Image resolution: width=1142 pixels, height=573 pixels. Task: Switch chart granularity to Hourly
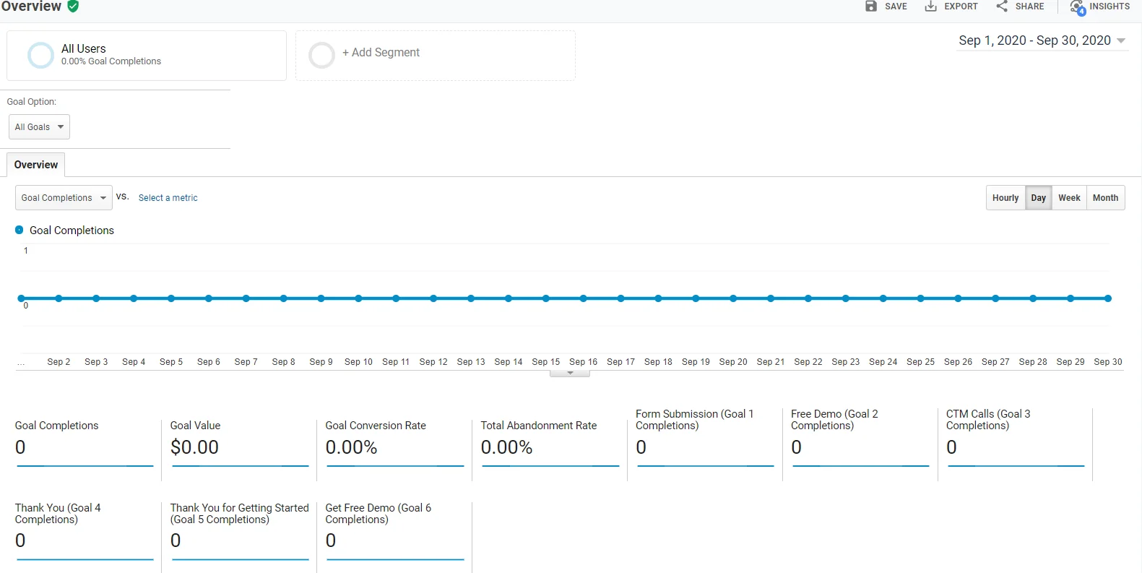(1005, 198)
